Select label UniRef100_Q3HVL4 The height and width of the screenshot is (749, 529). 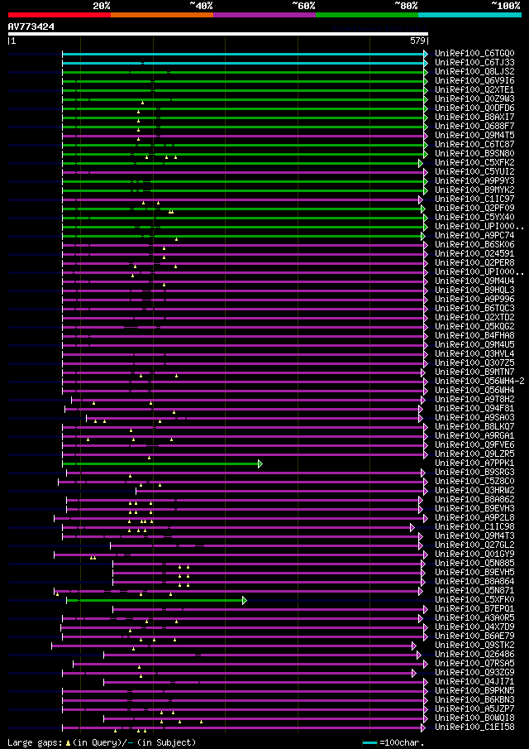pyautogui.click(x=474, y=354)
